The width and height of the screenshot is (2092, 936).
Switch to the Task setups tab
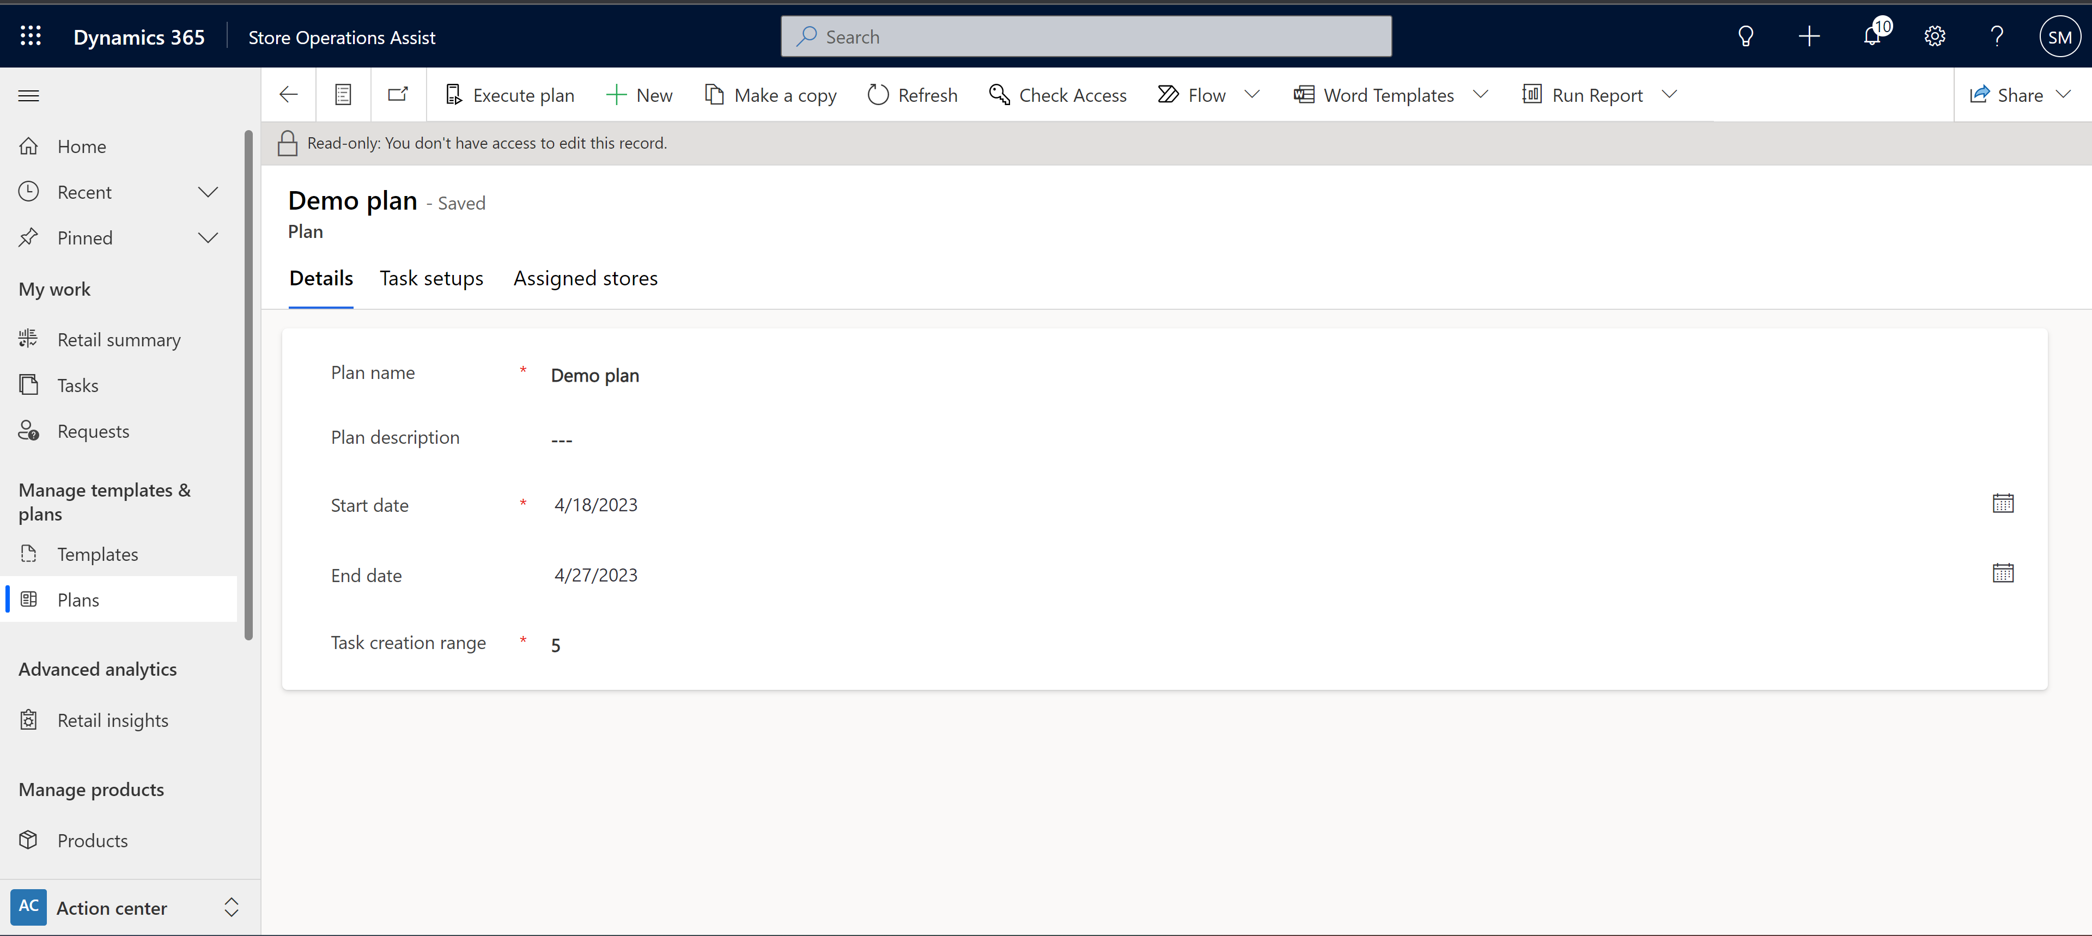[x=432, y=277]
